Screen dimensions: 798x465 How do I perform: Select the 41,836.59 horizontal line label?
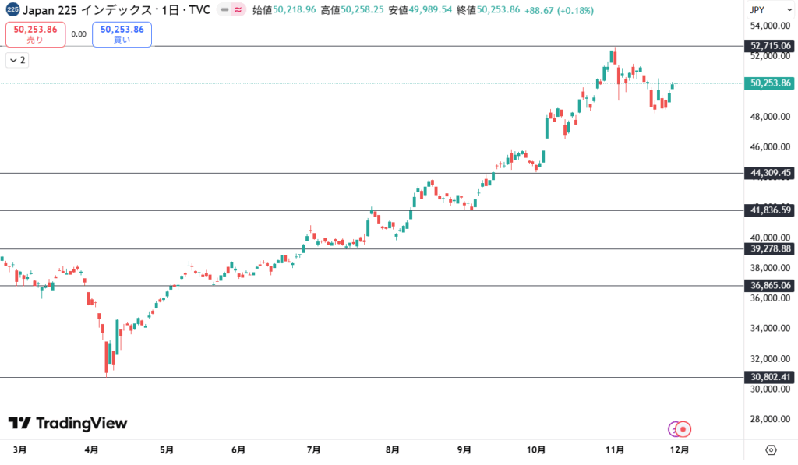tap(771, 210)
